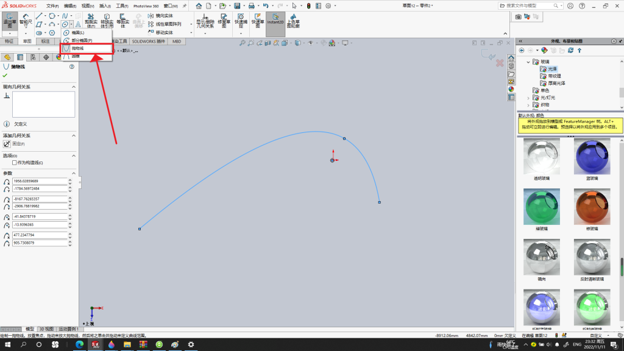Expand the Light (光/灯光) folder tree node

(x=528, y=98)
